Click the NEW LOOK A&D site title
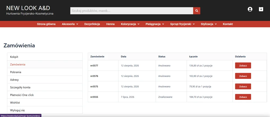 click(28, 8)
